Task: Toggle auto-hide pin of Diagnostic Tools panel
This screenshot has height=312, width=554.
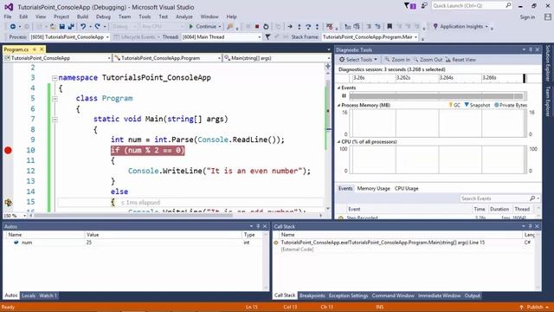Action: 531,50
